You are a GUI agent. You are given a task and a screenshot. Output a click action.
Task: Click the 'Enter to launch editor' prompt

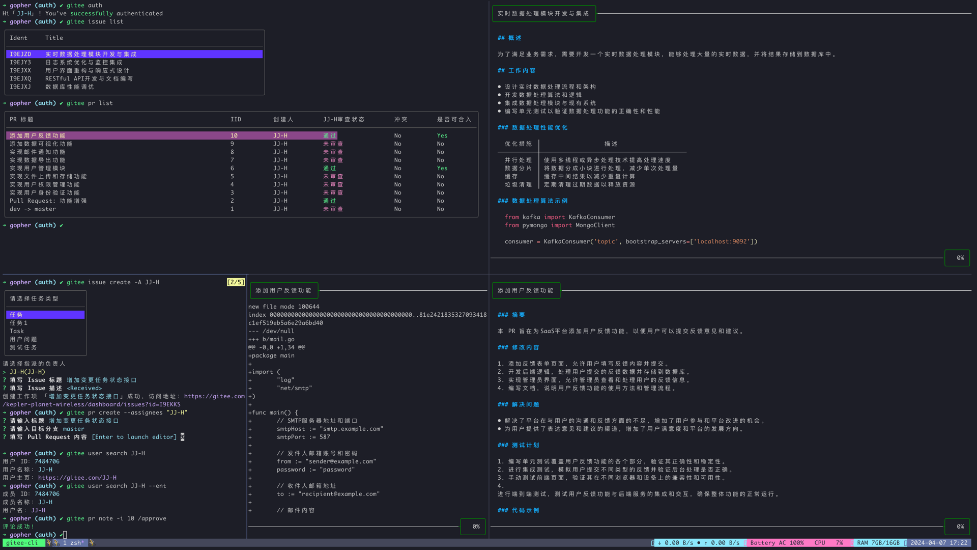point(134,437)
